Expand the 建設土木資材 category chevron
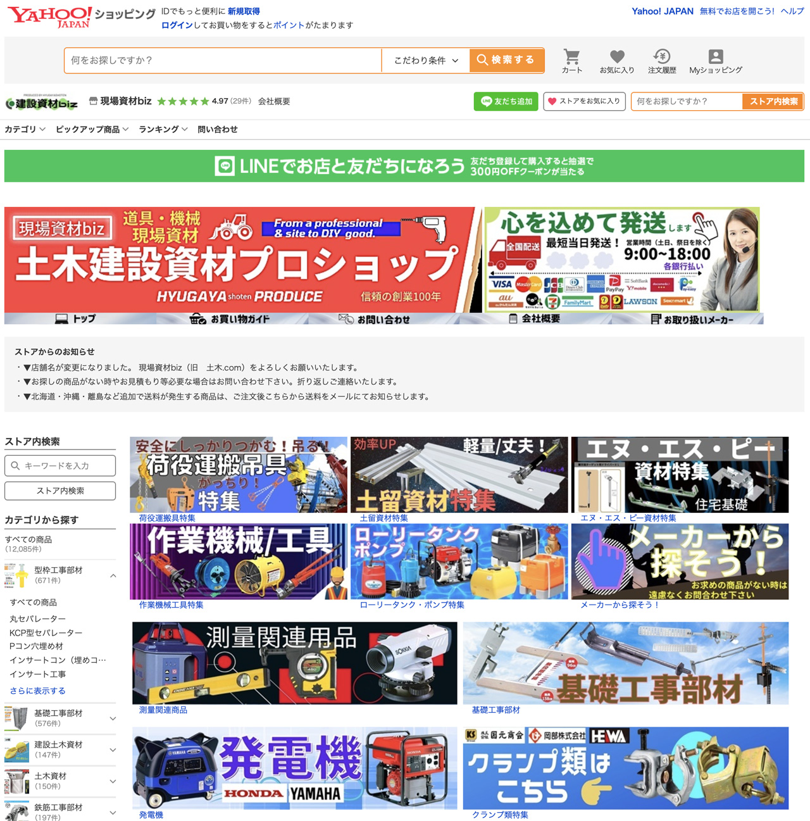The height and width of the screenshot is (821, 810). click(x=113, y=750)
